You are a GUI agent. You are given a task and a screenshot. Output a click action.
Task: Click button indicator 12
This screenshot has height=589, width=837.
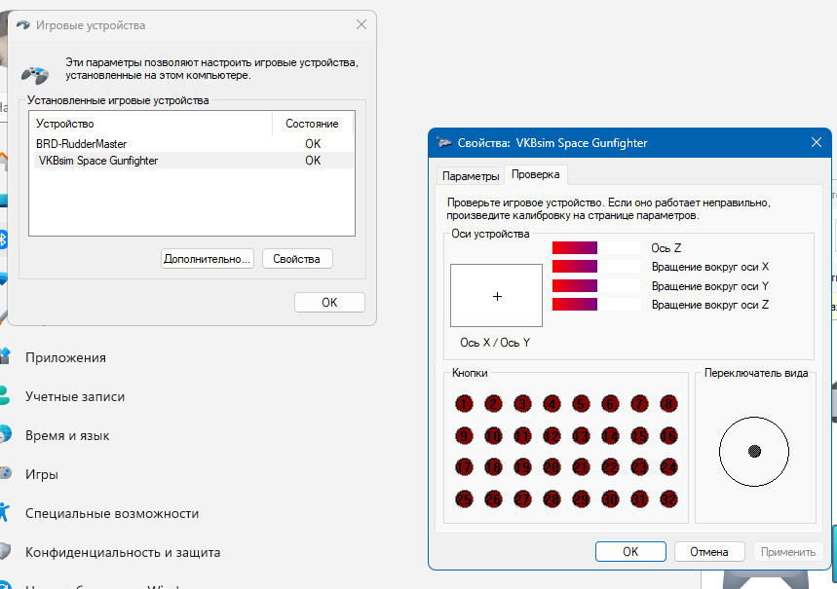(x=552, y=436)
